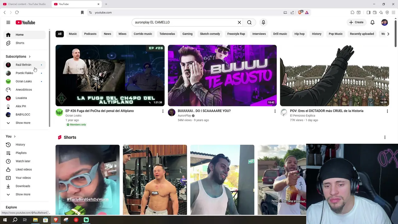Open the YouTube guide hamburger menu
398x224 pixels.
click(8, 22)
